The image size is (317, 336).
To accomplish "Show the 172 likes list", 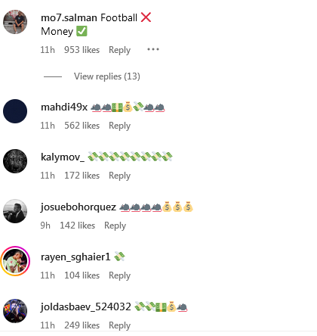I will [x=82, y=176].
